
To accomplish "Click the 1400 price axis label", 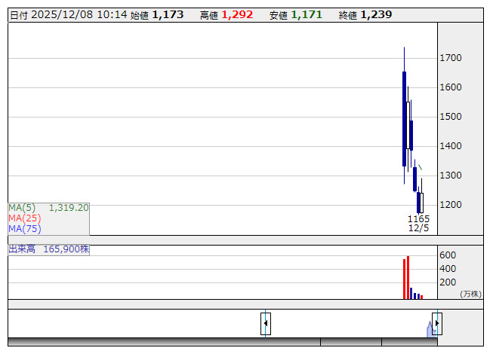I will [x=451, y=146].
